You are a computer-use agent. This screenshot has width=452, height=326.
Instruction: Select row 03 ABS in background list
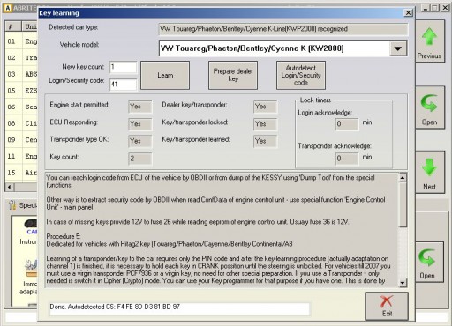click(x=22, y=74)
